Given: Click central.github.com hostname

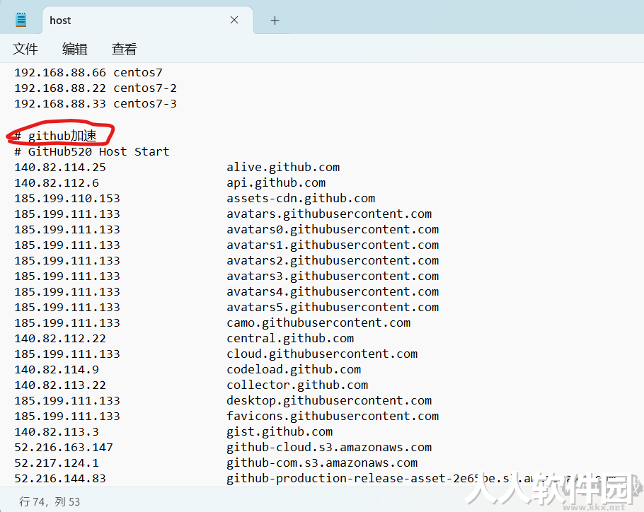Looking at the screenshot, I should (290, 339).
